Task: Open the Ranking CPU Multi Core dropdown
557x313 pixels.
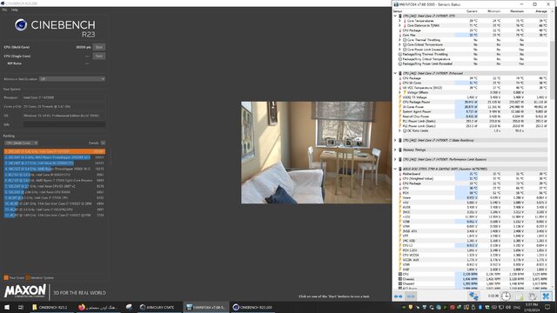Action: (x=21, y=143)
